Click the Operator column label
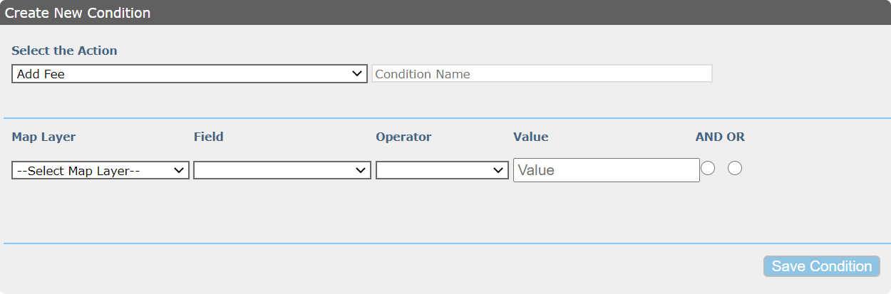The height and width of the screenshot is (294, 891). click(403, 137)
